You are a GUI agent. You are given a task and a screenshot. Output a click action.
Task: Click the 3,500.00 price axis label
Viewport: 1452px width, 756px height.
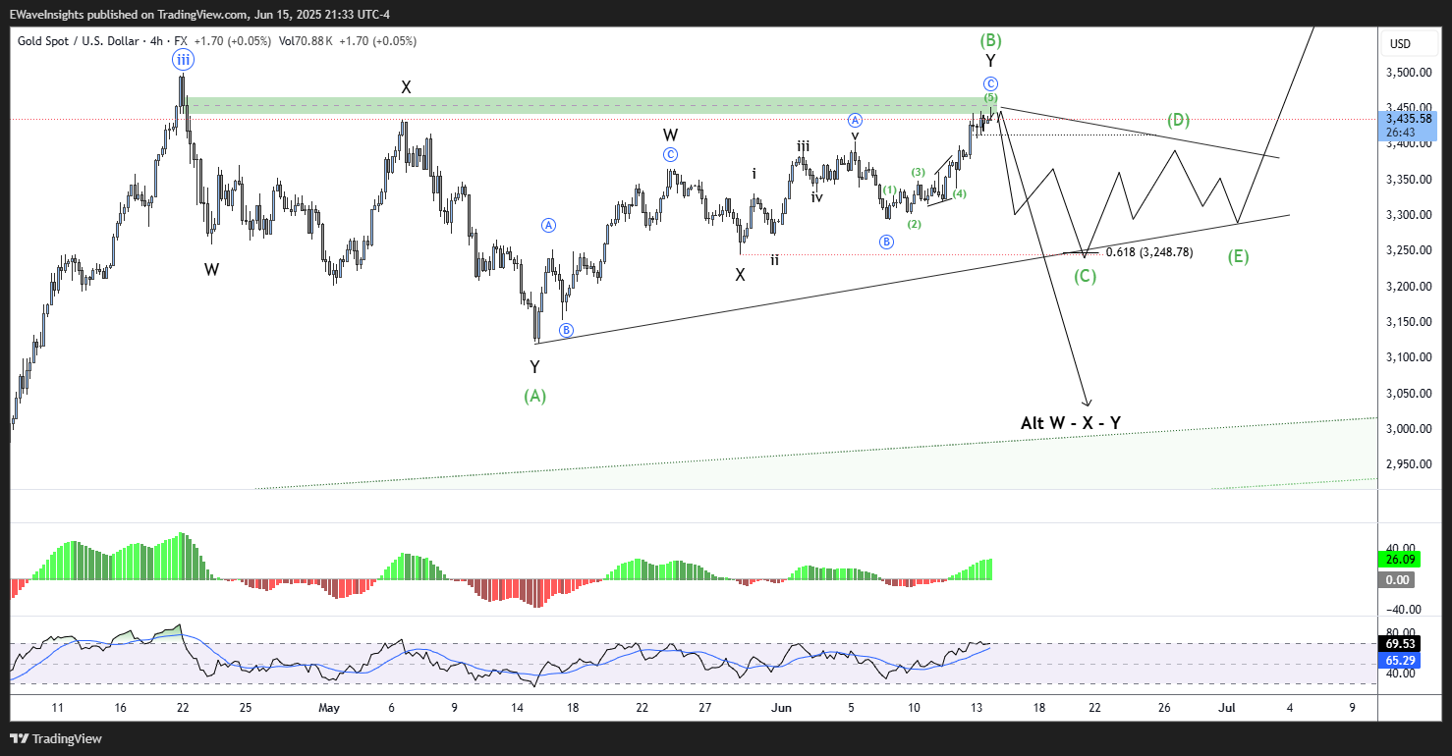(1407, 73)
